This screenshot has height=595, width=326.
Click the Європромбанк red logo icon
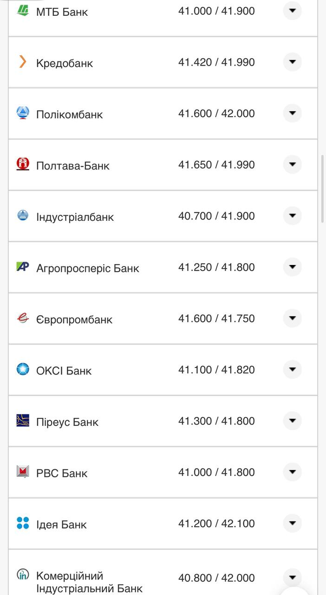point(23,318)
